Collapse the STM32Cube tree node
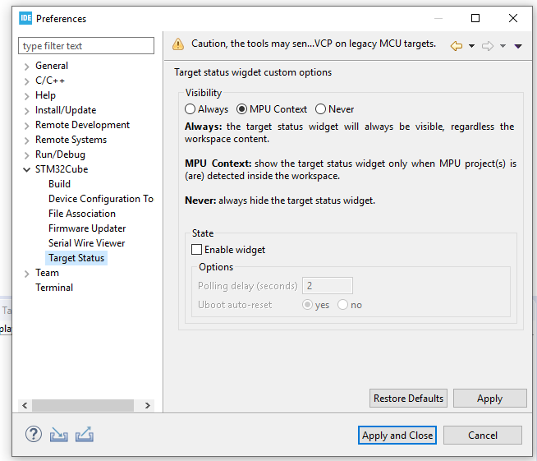Screen dimensions: 537x461 27,169
